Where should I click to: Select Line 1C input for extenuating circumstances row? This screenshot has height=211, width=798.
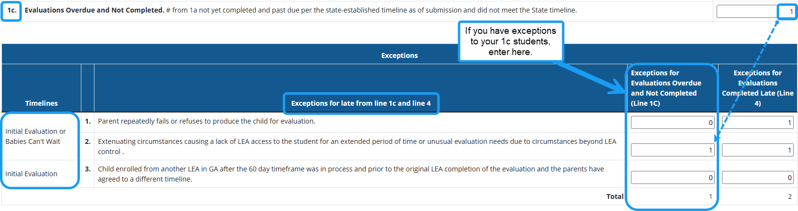[672, 150]
